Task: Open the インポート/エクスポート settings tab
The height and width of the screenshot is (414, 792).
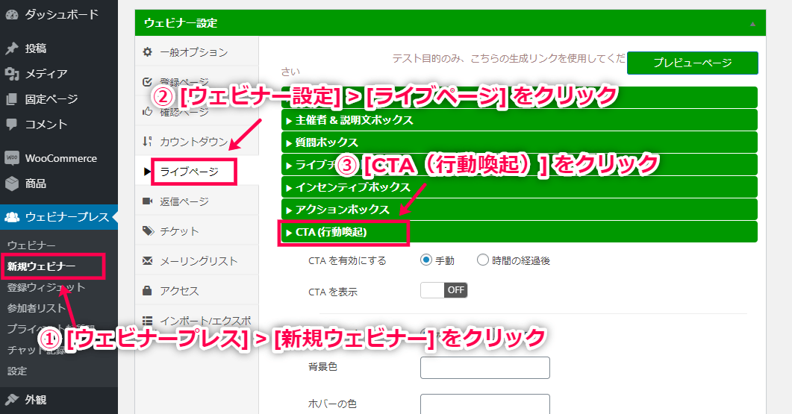Action: tap(197, 321)
